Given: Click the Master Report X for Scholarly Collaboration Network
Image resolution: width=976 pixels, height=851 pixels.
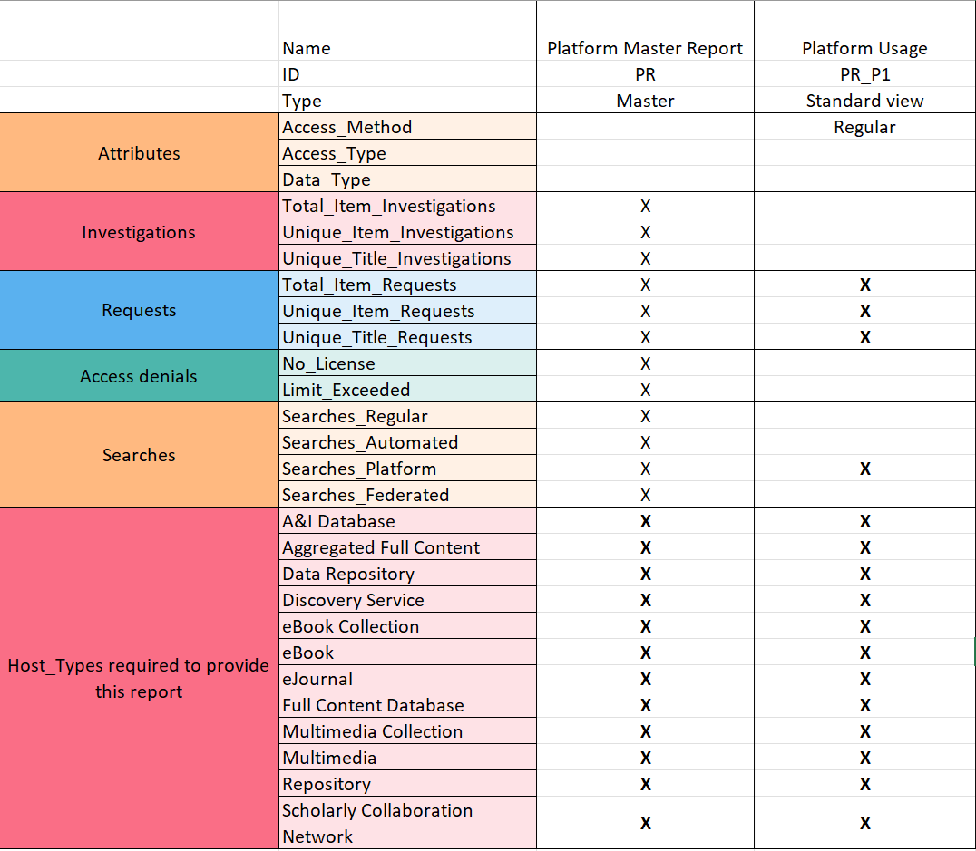Looking at the screenshot, I should 645,823.
